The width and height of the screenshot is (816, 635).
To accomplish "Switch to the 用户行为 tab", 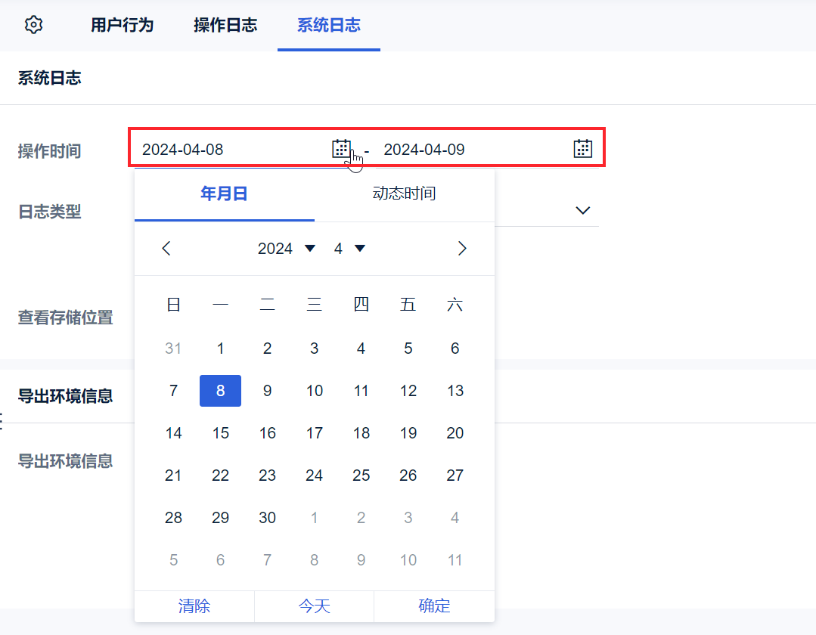I will point(122,25).
